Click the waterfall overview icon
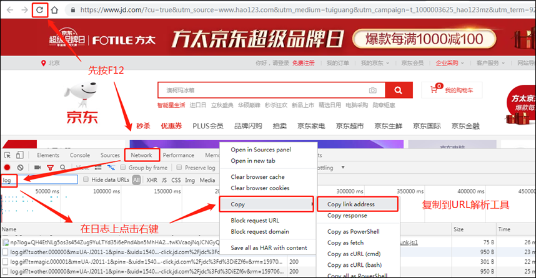Image resolution: width=536 pixels, height=278 pixels. click(111, 168)
